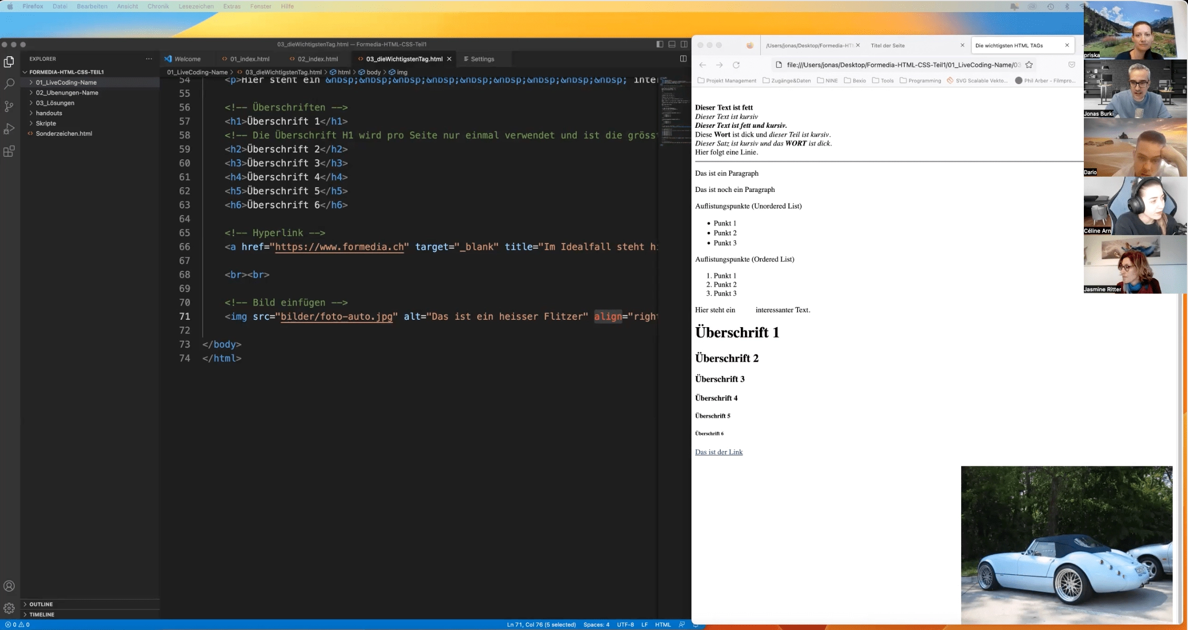Follow the 'Das ist der Link' hyperlink
The width and height of the screenshot is (1188, 630).
pyautogui.click(x=719, y=452)
